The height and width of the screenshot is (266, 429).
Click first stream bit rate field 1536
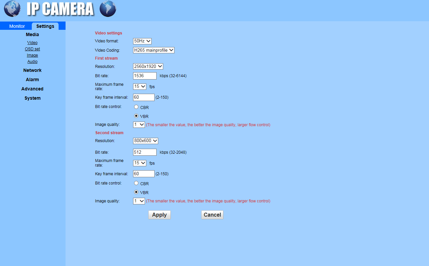[145, 76]
